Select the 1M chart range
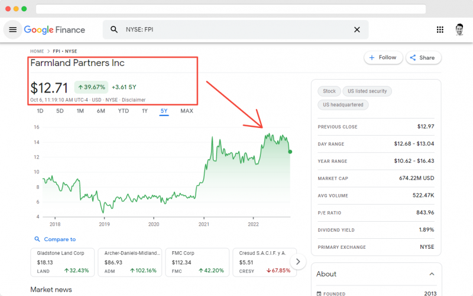 pos(80,111)
